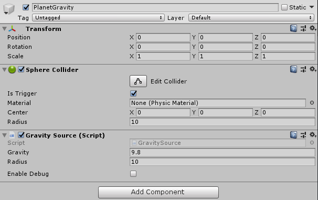Open the Transform component gear menu
Screen dimensions: 318x200
(313, 28)
